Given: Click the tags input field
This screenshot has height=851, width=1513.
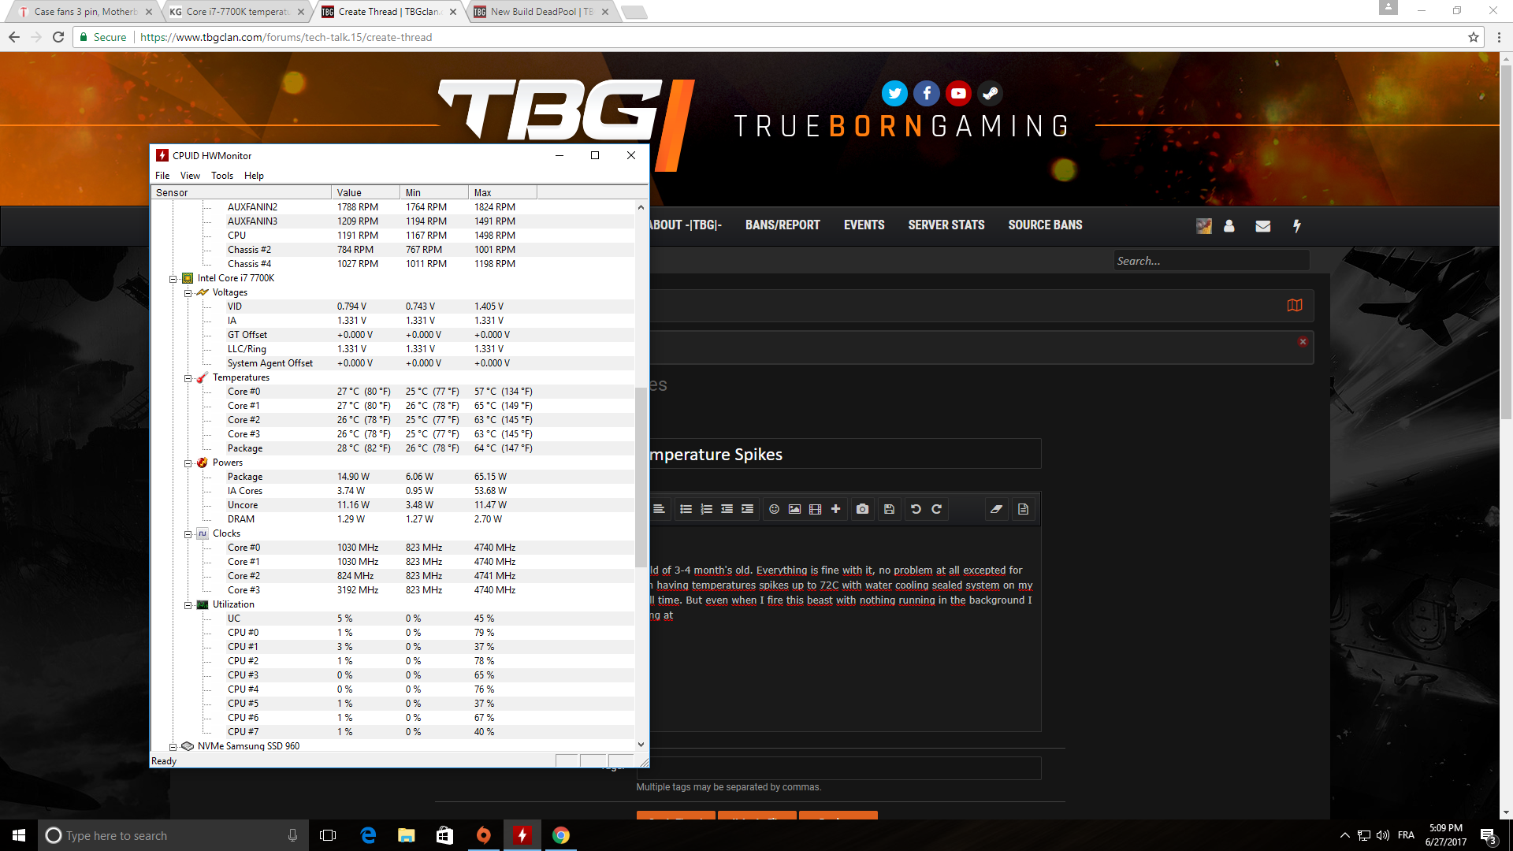Looking at the screenshot, I should pyautogui.click(x=838, y=768).
